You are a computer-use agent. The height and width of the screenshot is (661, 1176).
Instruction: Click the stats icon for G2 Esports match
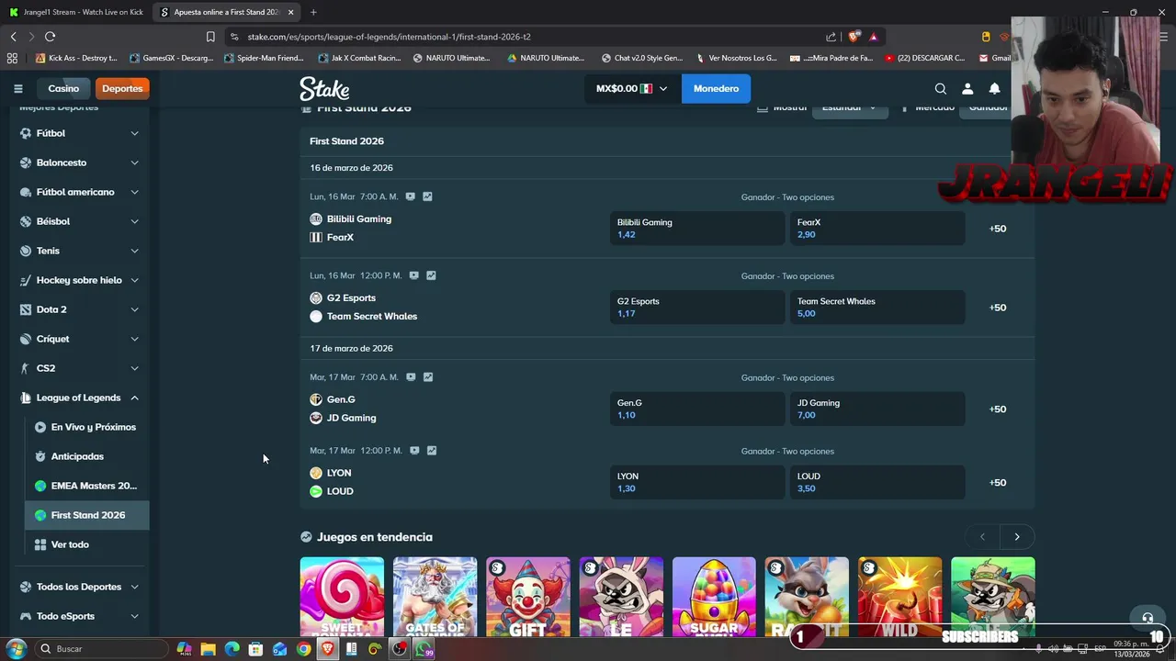pyautogui.click(x=431, y=275)
